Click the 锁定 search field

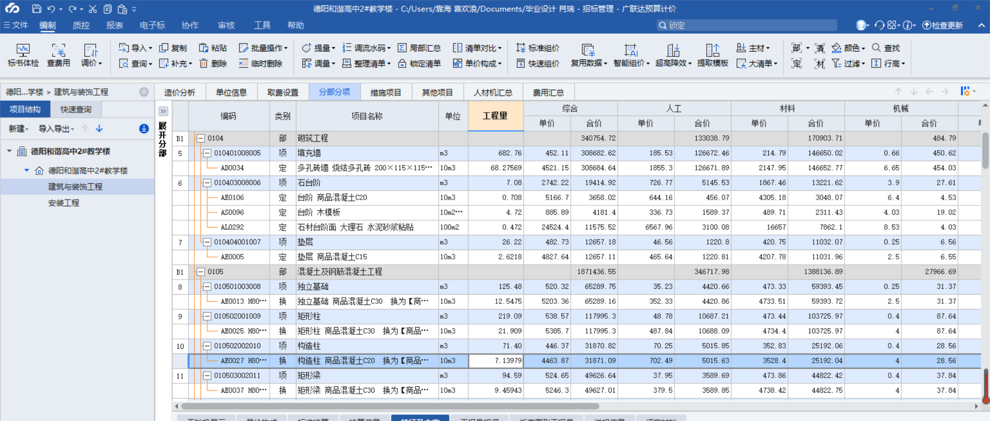[x=747, y=25]
